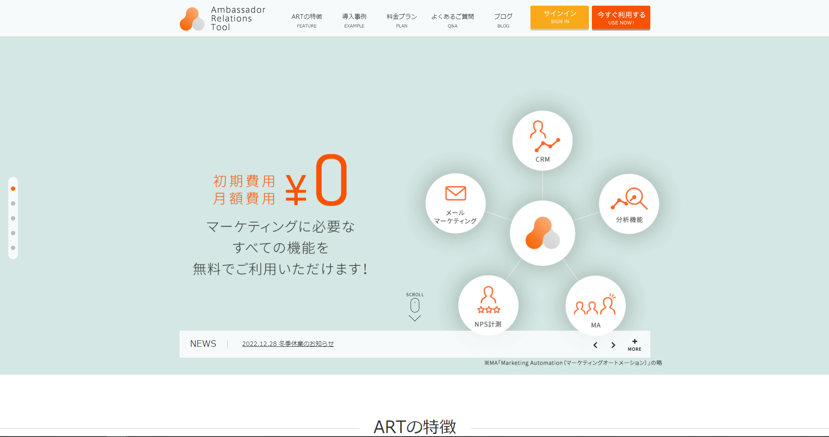Click 無料でご利用いただけます! text line
Image resolution: width=829 pixels, height=437 pixels.
click(x=280, y=269)
